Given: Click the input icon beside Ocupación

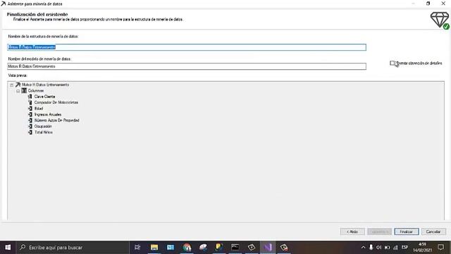Looking at the screenshot, I should [30, 126].
